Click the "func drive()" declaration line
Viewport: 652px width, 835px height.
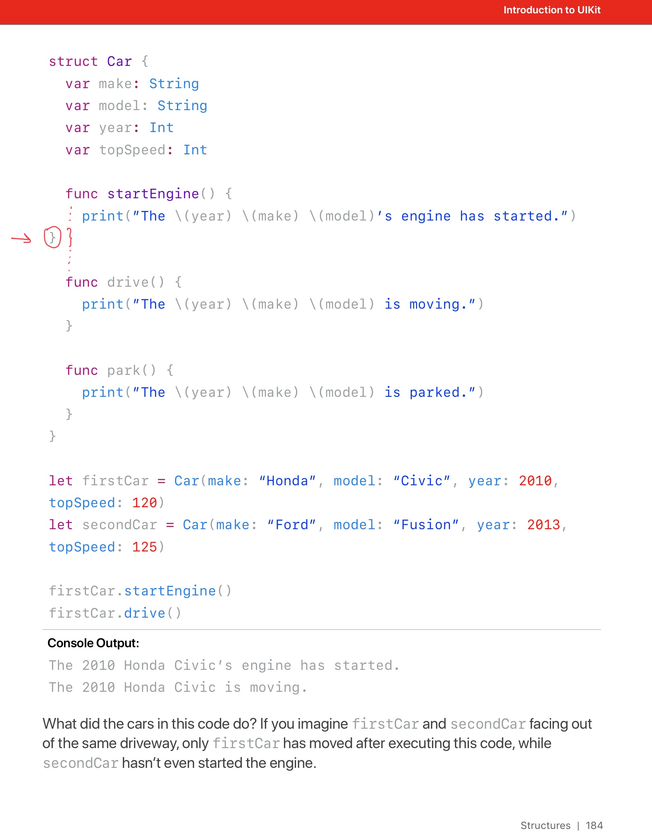point(123,282)
